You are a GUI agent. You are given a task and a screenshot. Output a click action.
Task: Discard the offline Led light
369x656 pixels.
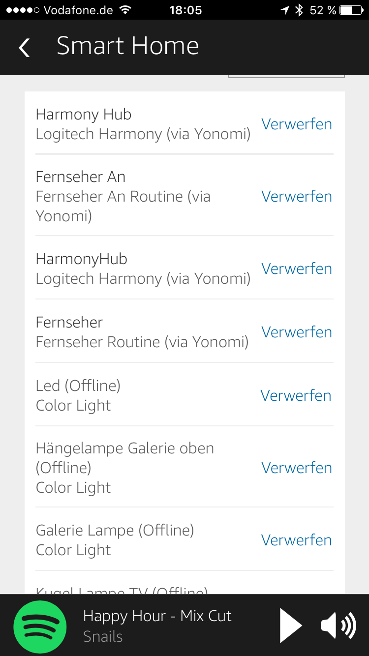(296, 395)
